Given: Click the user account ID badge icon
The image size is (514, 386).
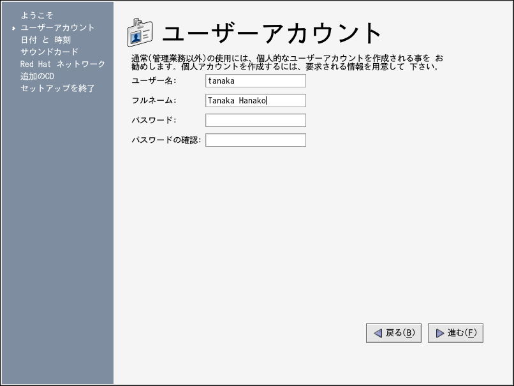Looking at the screenshot, I should 140,33.
